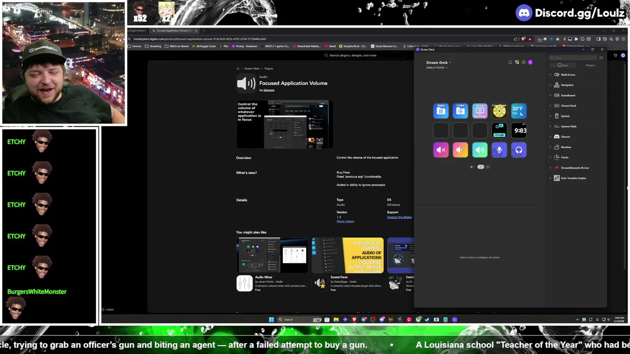Open the Streaming bookmarks folder
The width and height of the screenshot is (630, 354).
click(154, 46)
